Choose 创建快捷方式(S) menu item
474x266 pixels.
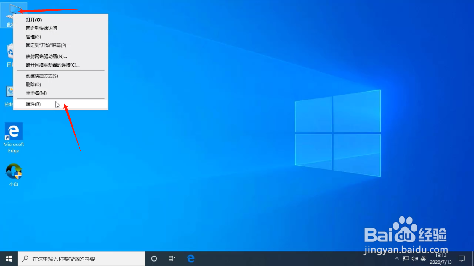tap(61, 76)
